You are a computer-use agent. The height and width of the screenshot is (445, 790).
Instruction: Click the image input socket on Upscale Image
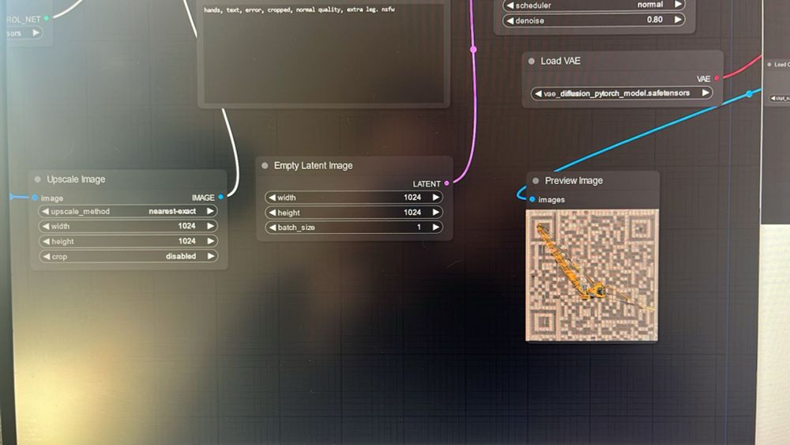click(35, 198)
